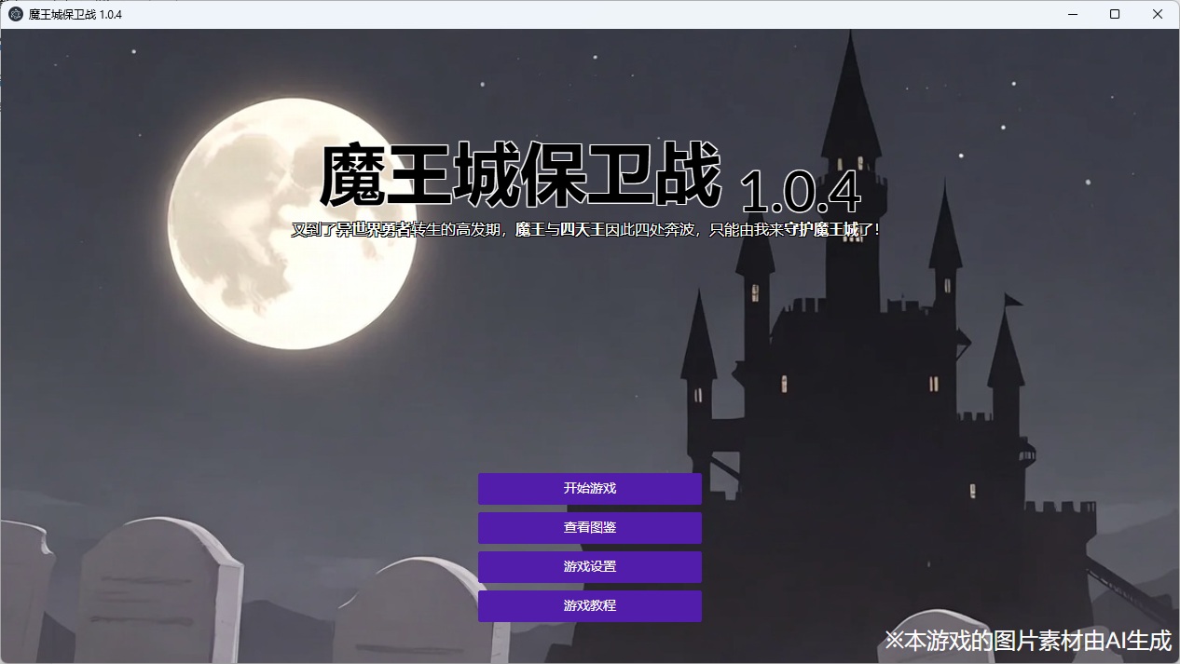Screen dimensions: 1180x664
Task: Minimize the game window
Action: (x=1072, y=14)
